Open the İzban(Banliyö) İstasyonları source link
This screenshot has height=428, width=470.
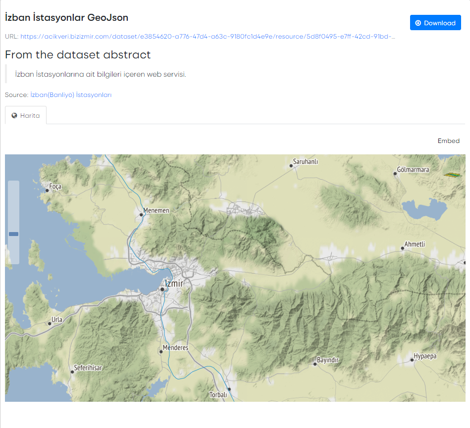pyautogui.click(x=71, y=95)
